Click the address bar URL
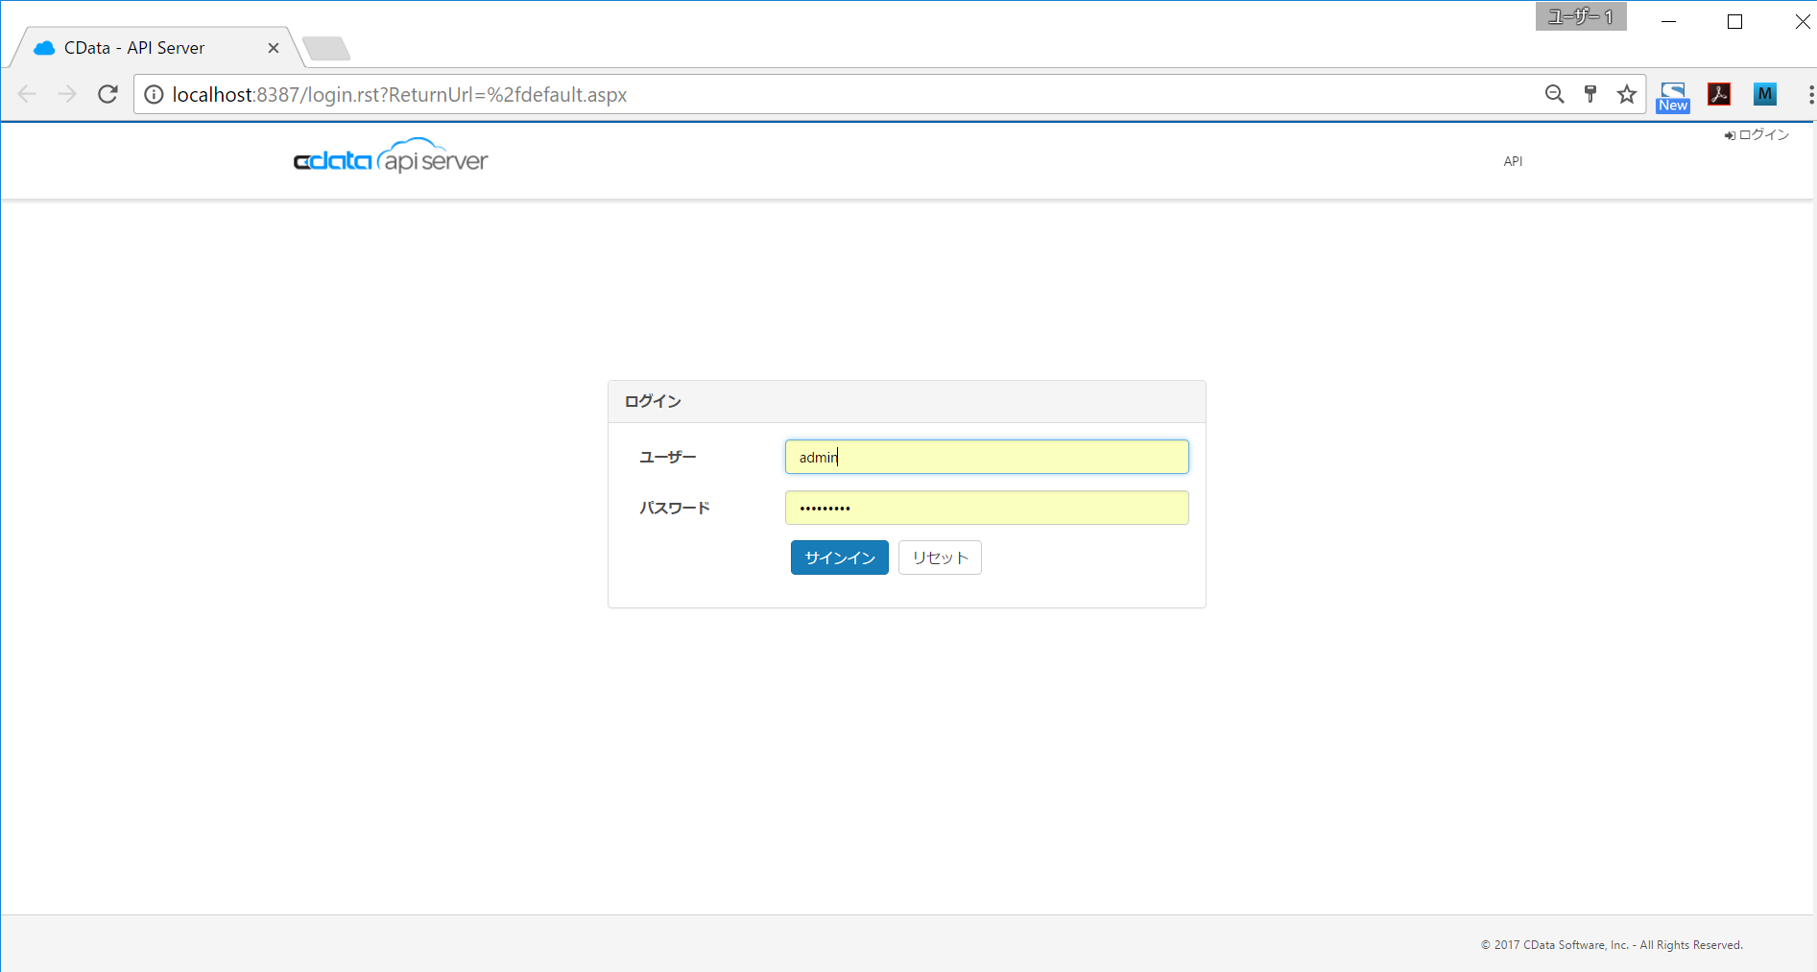 399,94
